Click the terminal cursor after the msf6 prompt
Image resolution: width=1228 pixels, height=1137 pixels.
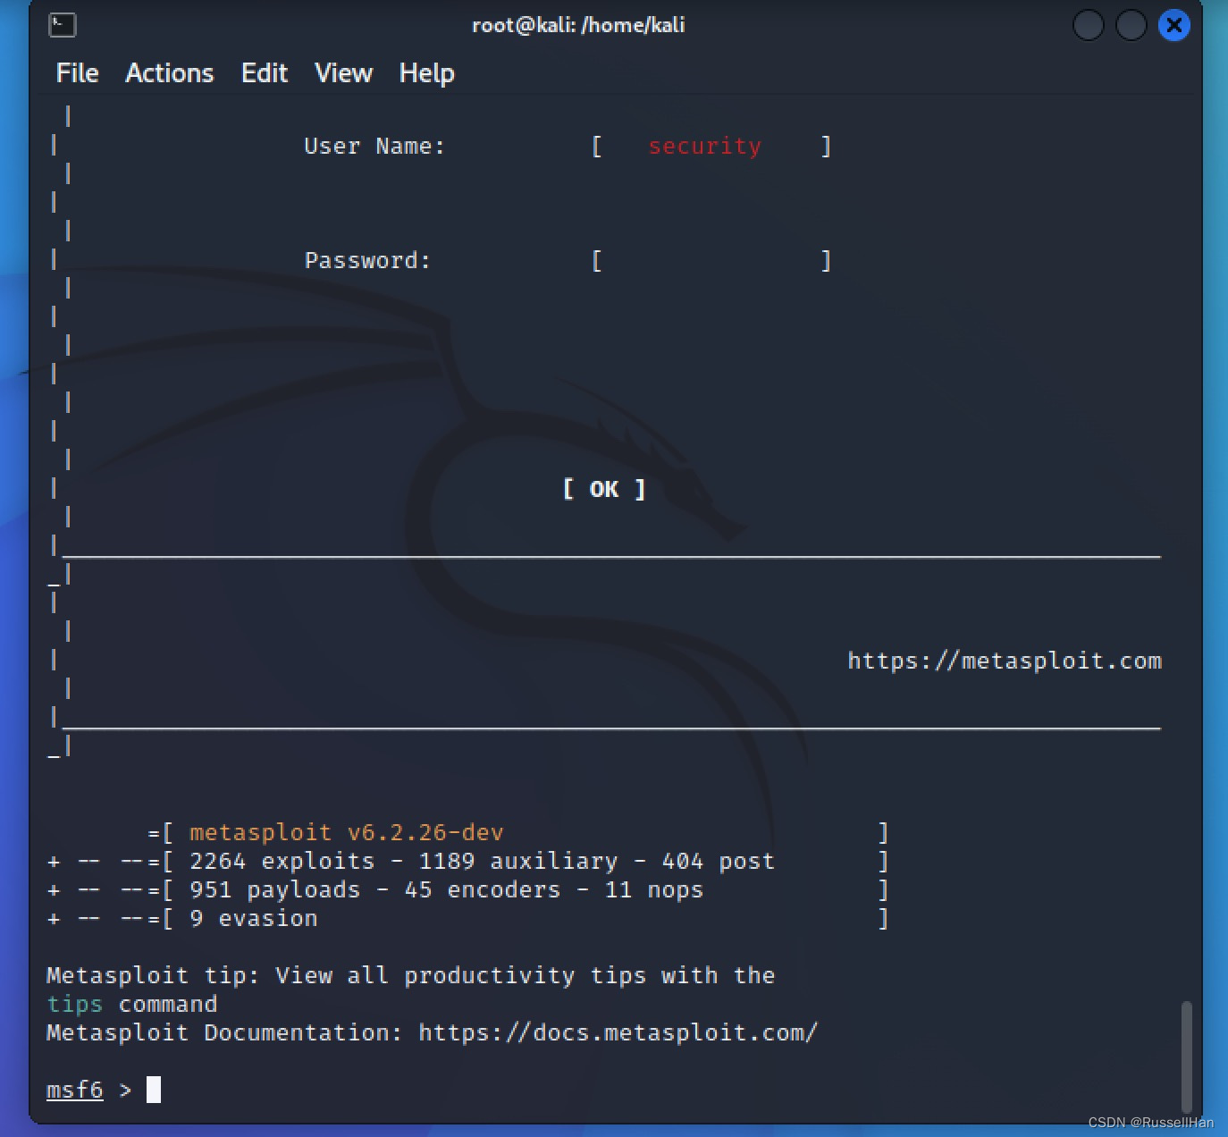point(154,1090)
